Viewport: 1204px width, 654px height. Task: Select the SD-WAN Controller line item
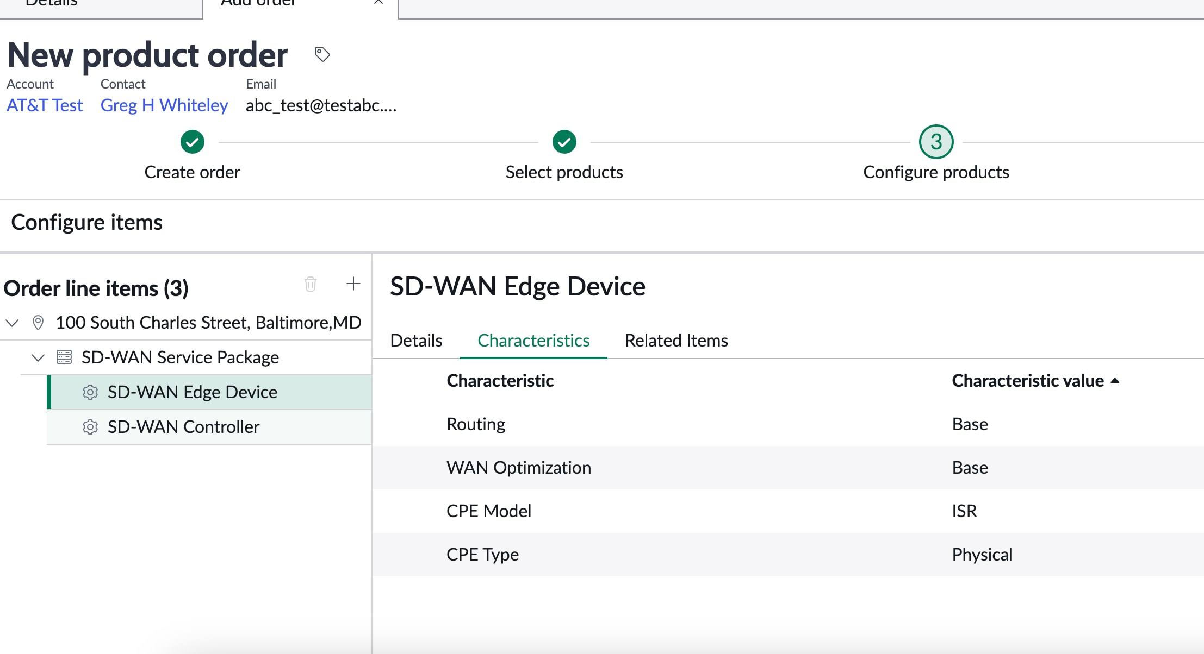pyautogui.click(x=183, y=427)
